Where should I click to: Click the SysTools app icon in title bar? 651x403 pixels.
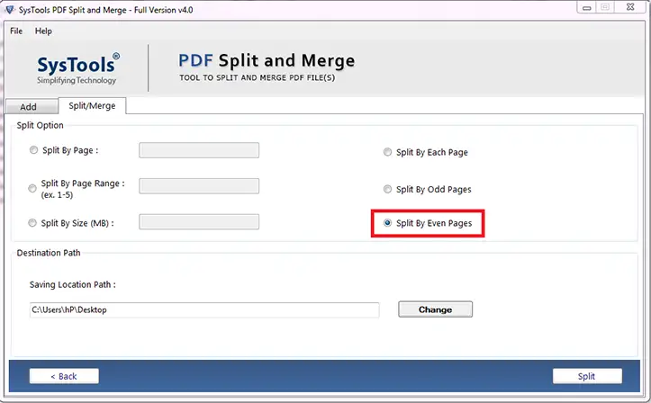9,9
